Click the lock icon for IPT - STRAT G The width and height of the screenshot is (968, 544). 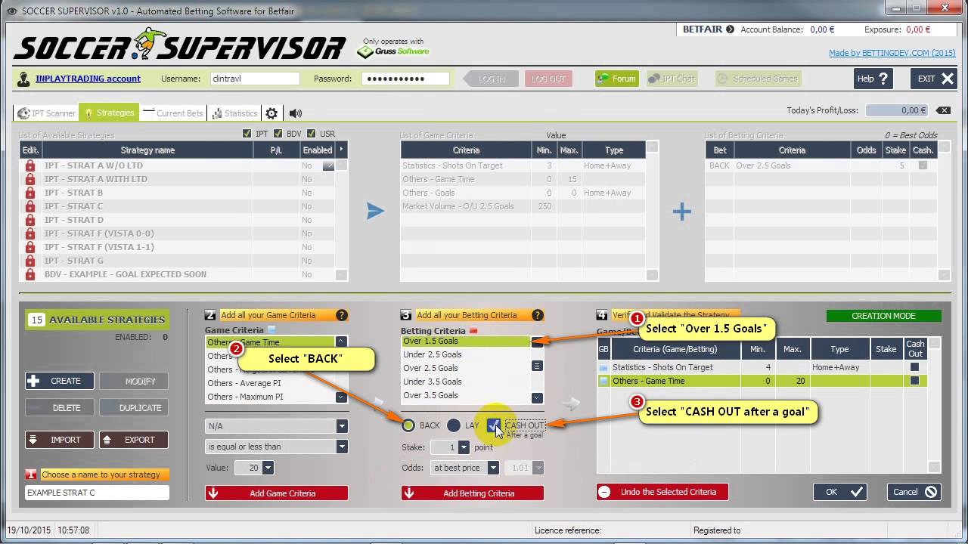coord(30,261)
